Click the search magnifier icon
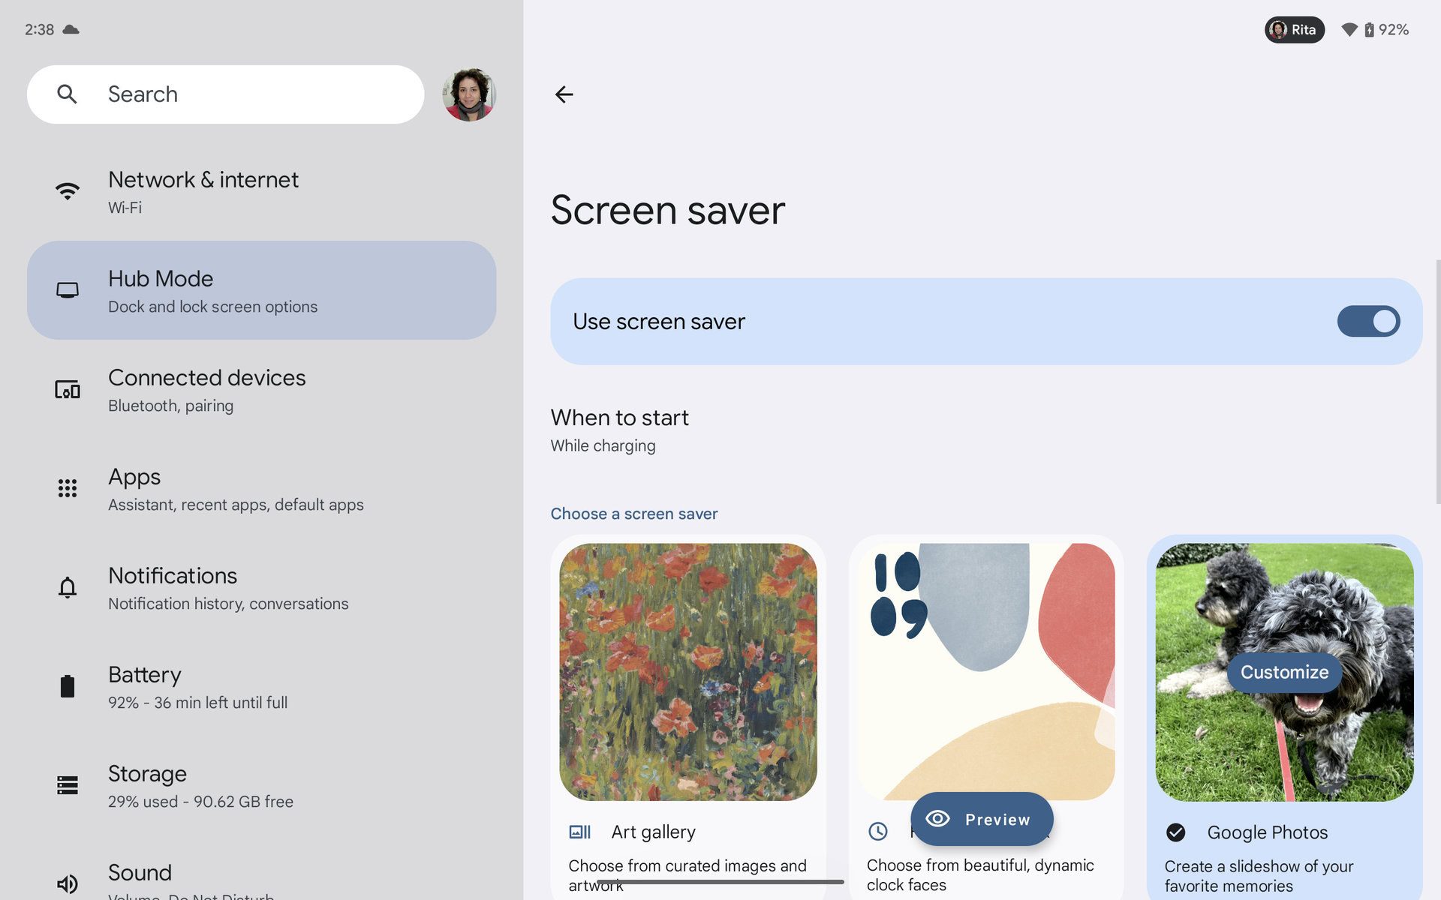This screenshot has width=1441, height=900. click(x=67, y=94)
